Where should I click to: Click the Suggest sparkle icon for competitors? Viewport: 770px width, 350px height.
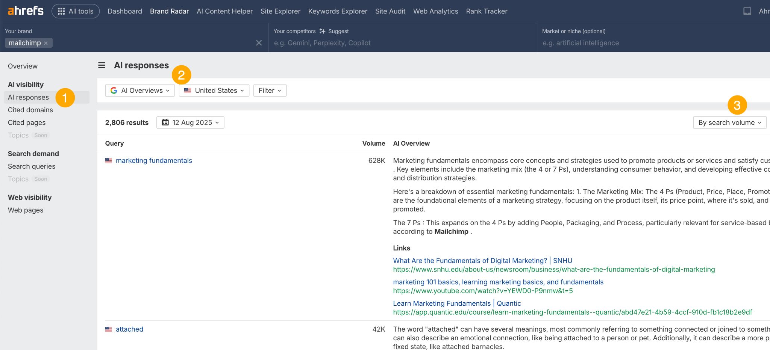coord(321,31)
